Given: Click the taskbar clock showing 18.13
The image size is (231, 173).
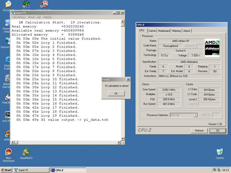Looking at the screenshot, I should 226,170.
